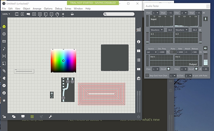Viewport: 214px width, 131px height.
Task: Toggle the Out 1 On/off button
Action: click(169, 69)
